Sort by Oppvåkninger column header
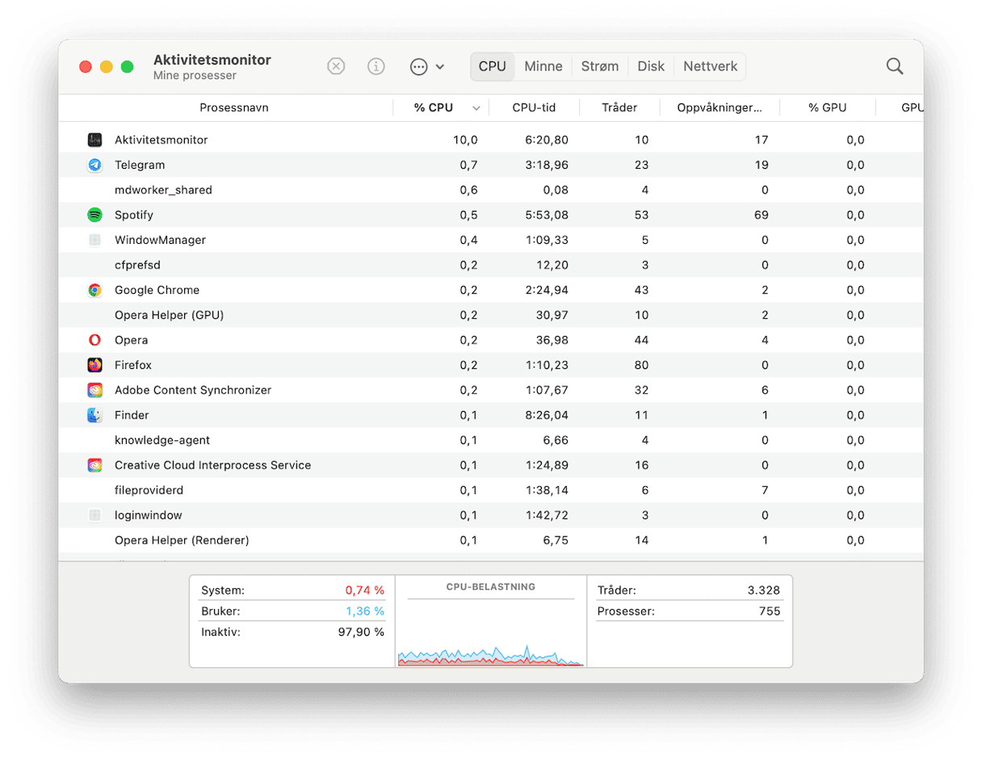 pos(720,107)
